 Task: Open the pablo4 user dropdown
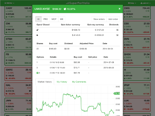145,3
